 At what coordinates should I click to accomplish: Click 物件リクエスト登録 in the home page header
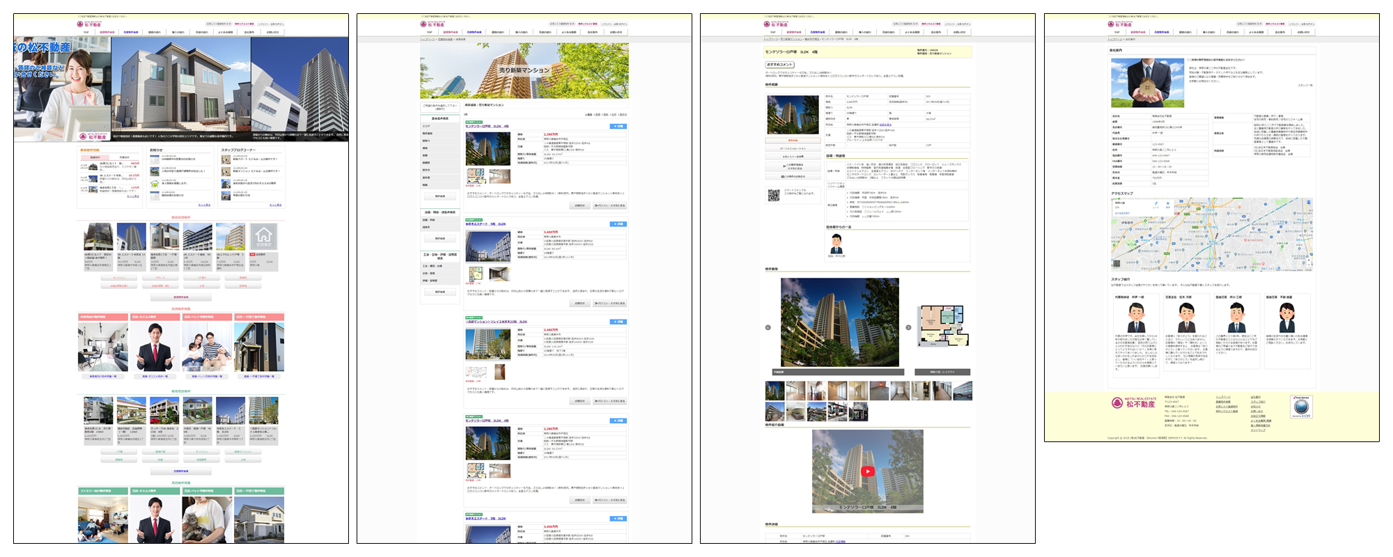(x=244, y=24)
